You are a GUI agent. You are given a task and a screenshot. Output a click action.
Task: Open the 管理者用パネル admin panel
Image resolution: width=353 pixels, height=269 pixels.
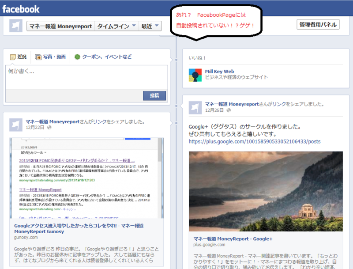[318, 25]
